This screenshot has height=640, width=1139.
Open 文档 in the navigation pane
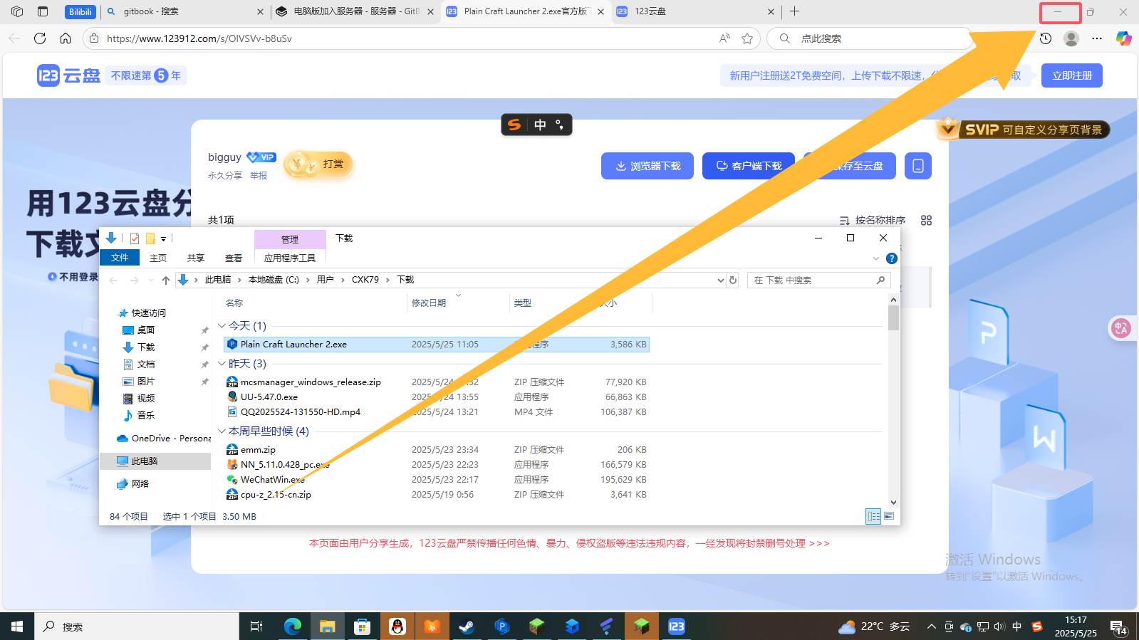pos(146,364)
